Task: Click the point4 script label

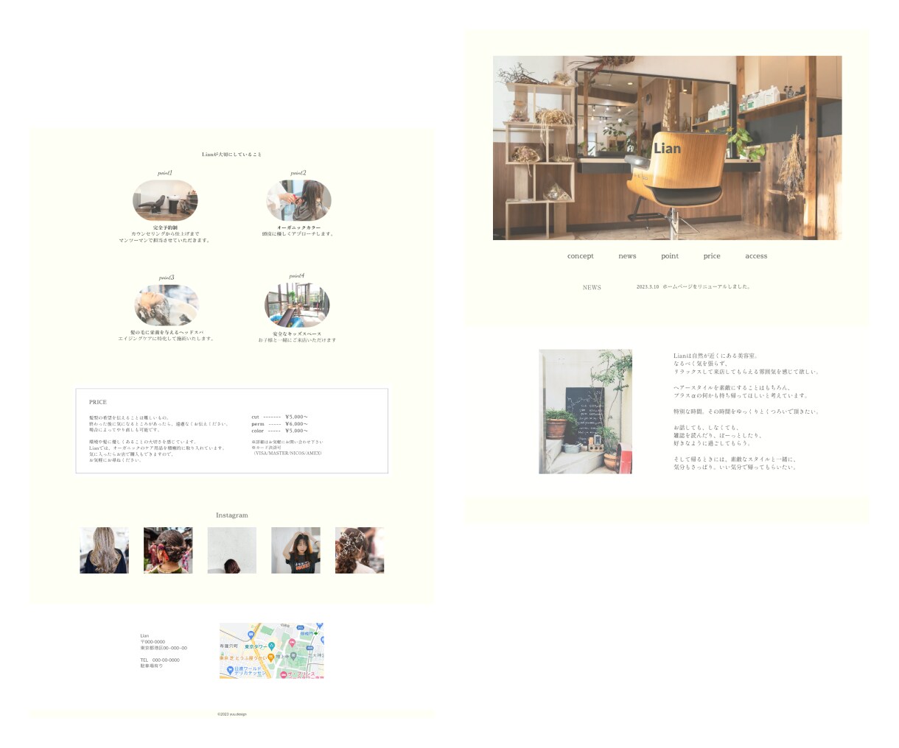Action: coord(297,276)
